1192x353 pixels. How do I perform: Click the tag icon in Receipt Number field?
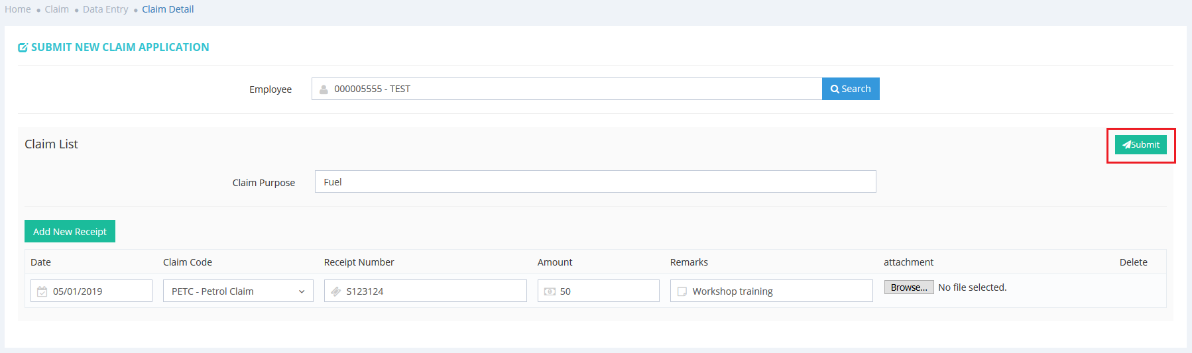(336, 291)
